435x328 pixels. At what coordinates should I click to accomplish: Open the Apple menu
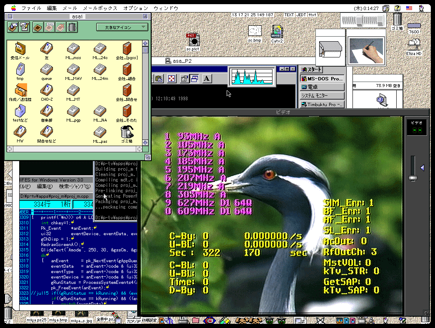13,8
